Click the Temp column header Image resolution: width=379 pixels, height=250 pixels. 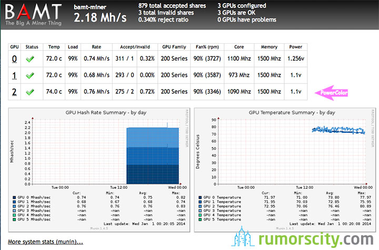54,47
